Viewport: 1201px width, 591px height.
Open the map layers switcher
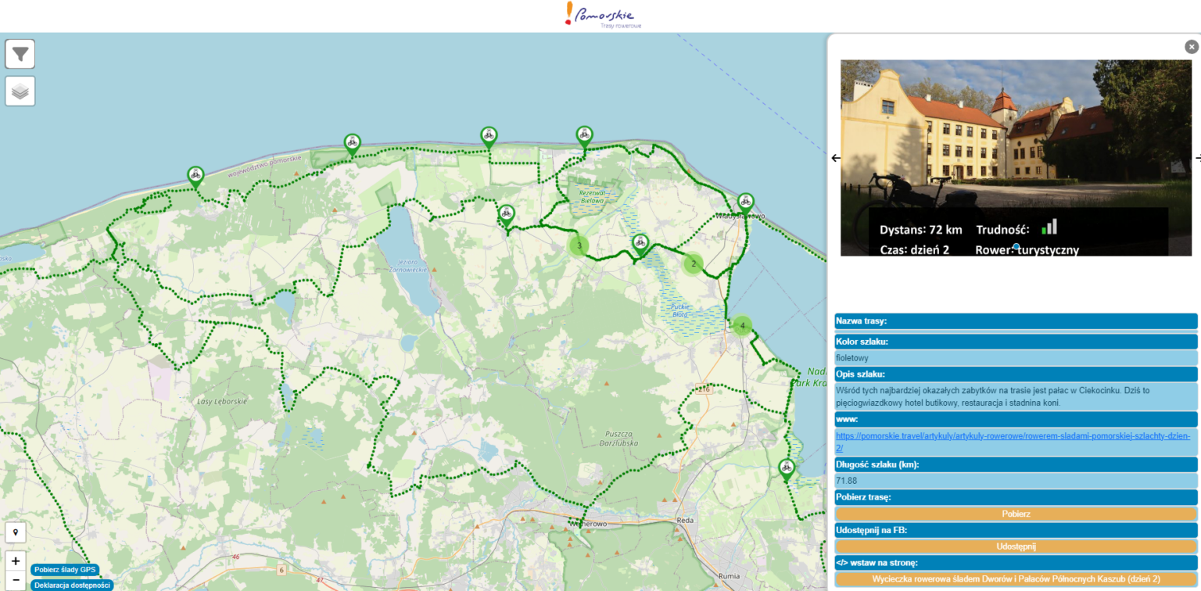(20, 91)
